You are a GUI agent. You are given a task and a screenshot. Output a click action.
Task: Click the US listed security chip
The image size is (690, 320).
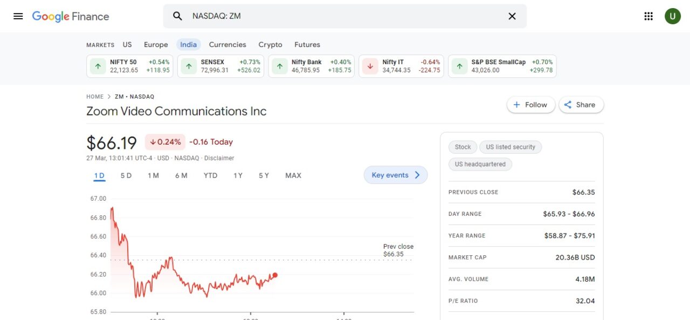(510, 147)
